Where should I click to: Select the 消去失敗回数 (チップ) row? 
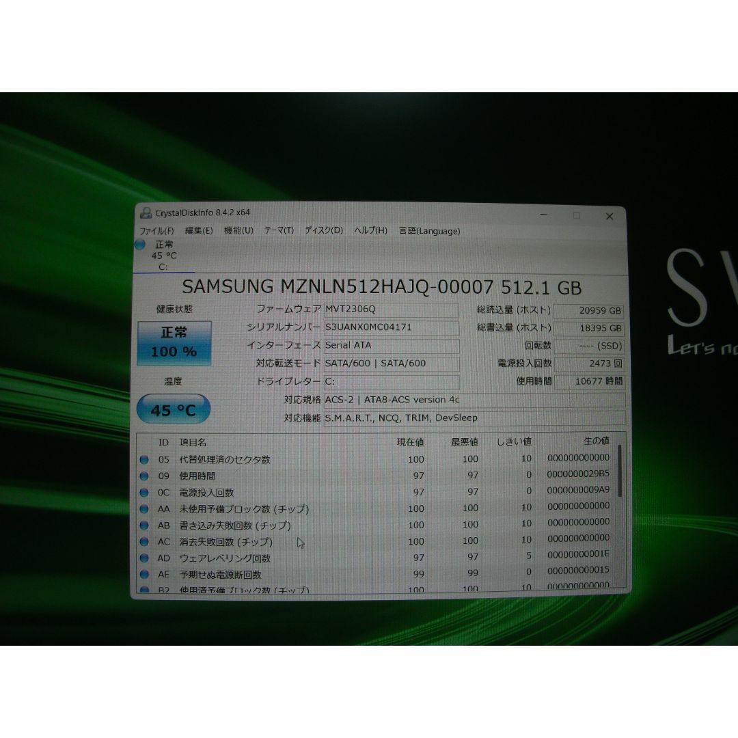pos(377,541)
